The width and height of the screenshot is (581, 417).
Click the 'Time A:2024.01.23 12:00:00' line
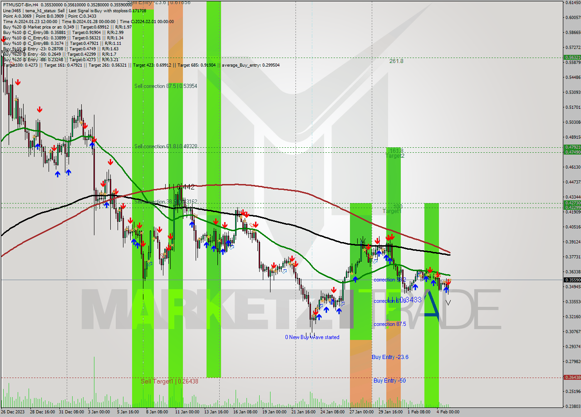pos(89,21)
